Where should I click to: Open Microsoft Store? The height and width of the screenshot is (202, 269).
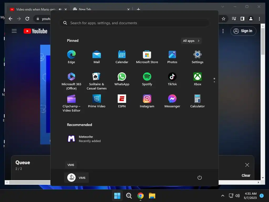pos(147,57)
